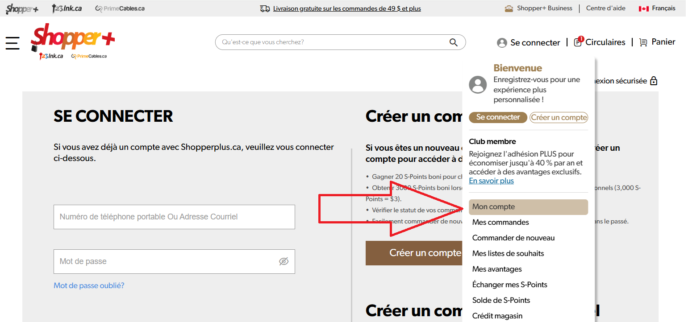
Task: Click the Shopper+ Business briefcase icon
Action: coord(509,8)
